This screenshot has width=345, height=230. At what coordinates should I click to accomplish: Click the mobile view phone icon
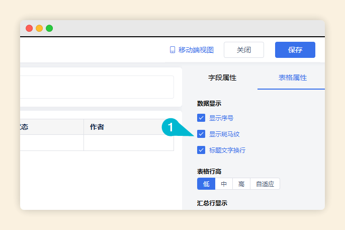[172, 50]
